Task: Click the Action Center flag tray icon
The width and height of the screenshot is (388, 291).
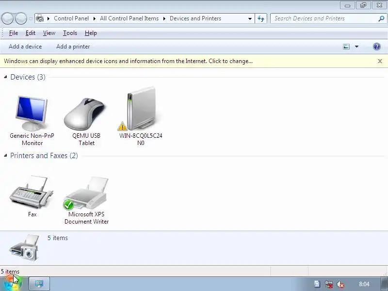Action: click(317, 284)
